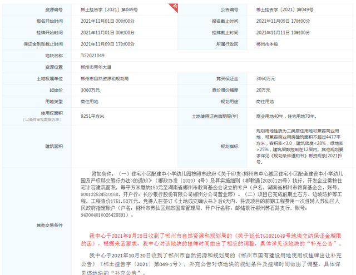Click the red corner badge icon

point(174,7)
